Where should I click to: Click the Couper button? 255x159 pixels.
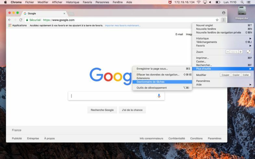point(225,75)
